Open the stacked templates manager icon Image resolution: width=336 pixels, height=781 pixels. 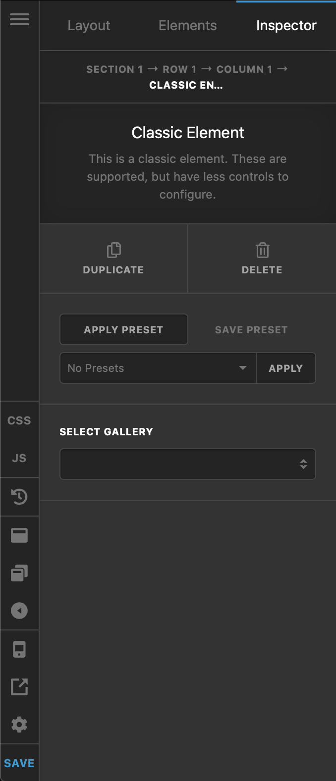click(x=19, y=572)
